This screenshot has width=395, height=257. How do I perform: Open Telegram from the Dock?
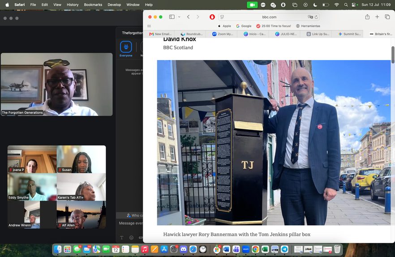(x=284, y=249)
